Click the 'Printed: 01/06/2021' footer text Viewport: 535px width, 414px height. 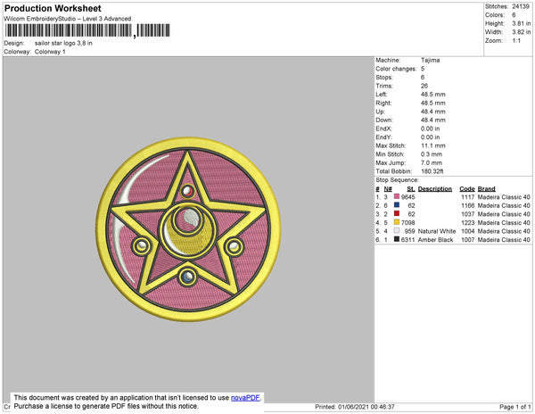pyautogui.click(x=355, y=407)
